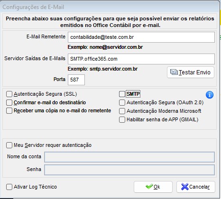
Task: Check Meu Servidor requer autenticação
Action: pos(9,145)
